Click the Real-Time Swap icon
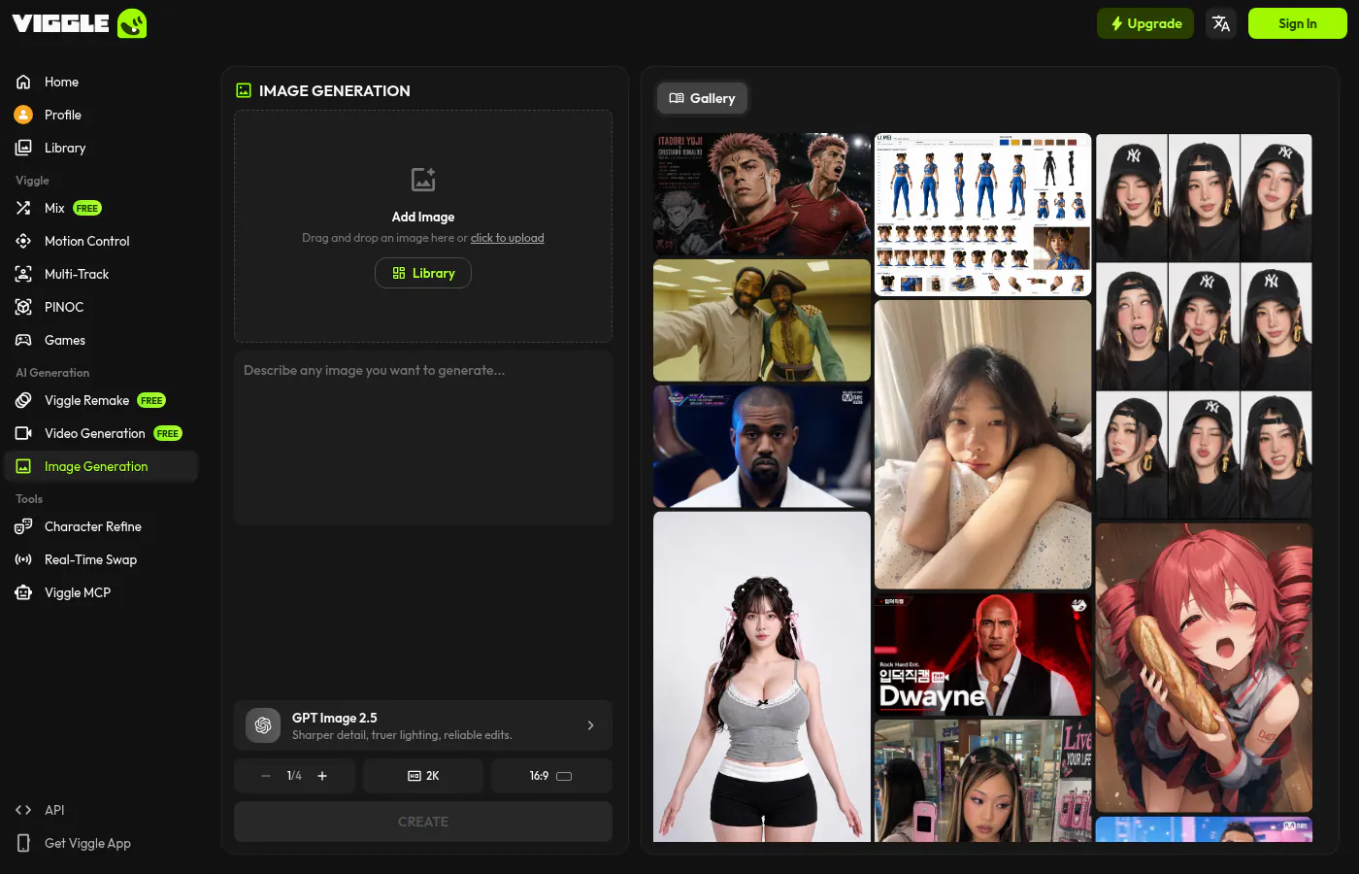The image size is (1359, 874). (23, 559)
